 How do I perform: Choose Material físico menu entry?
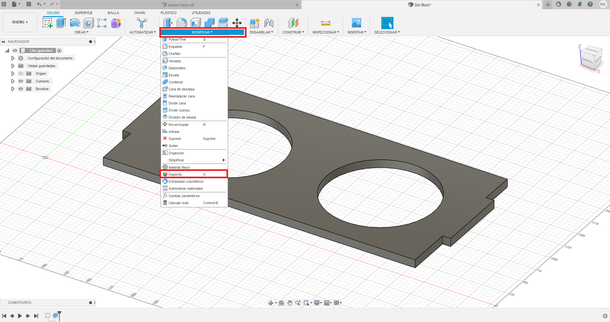coord(194,167)
